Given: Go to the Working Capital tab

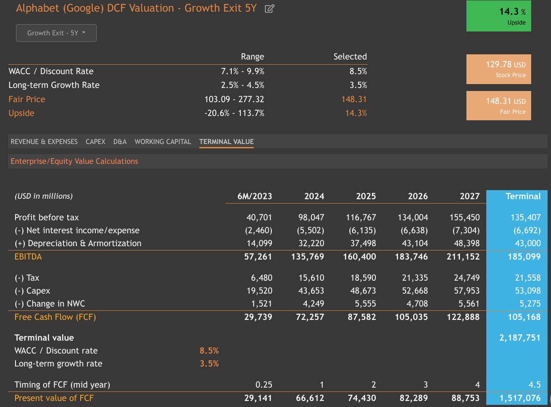Looking at the screenshot, I should tap(163, 141).
